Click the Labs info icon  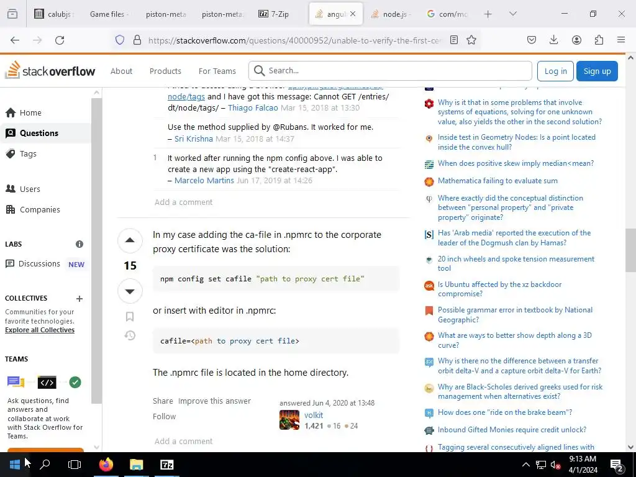pos(79,244)
